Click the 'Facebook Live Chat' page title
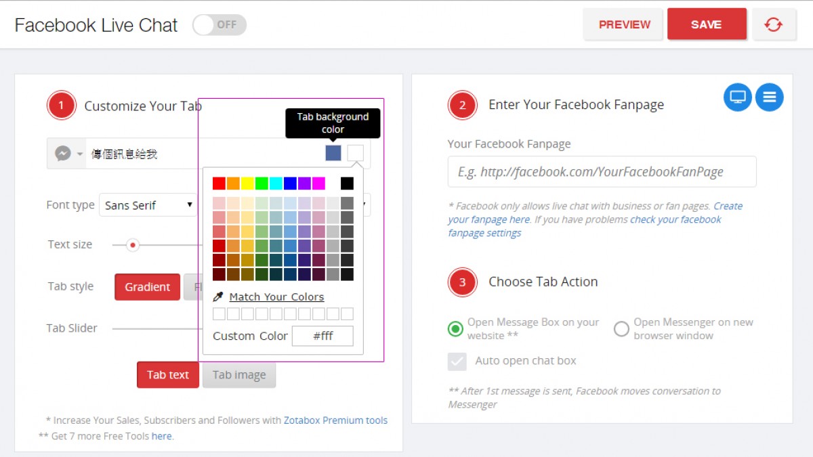This screenshot has height=457, width=813. 96,26
